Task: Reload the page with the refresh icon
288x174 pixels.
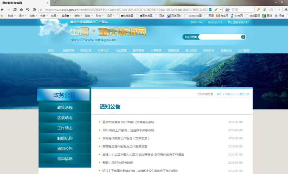Action: (15, 9)
